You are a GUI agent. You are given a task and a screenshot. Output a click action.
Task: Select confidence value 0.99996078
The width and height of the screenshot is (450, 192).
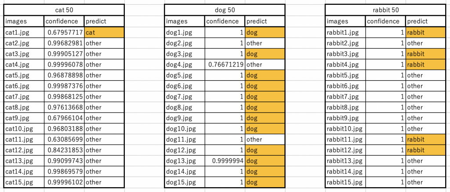(x=64, y=64)
